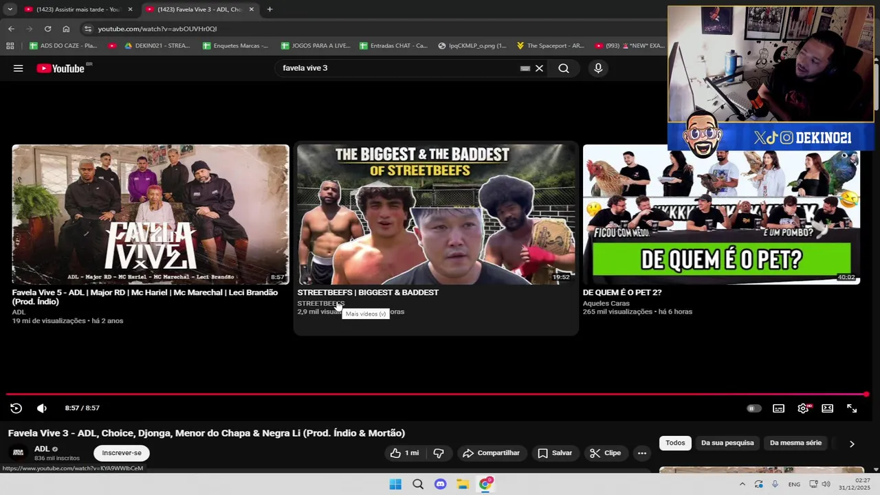Image resolution: width=880 pixels, height=495 pixels.
Task: Toggle subtitles with the captions icon
Action: click(778, 408)
